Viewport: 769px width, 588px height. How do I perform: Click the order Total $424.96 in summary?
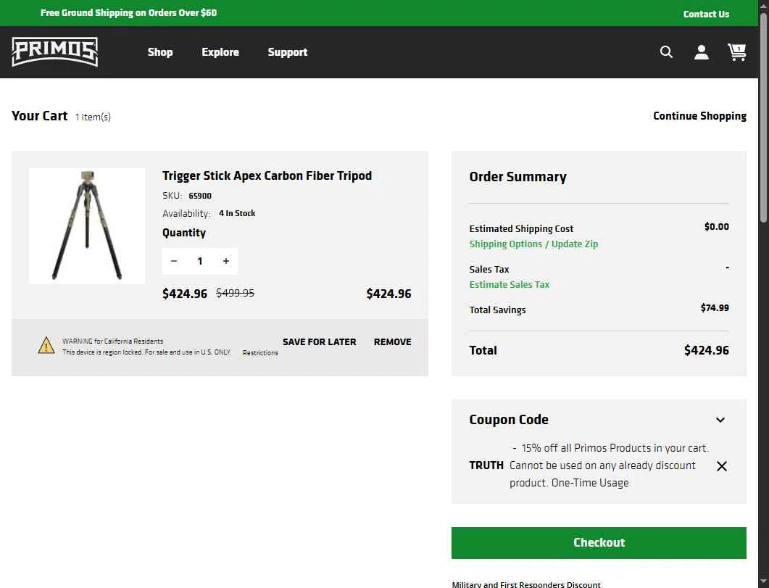tap(706, 350)
